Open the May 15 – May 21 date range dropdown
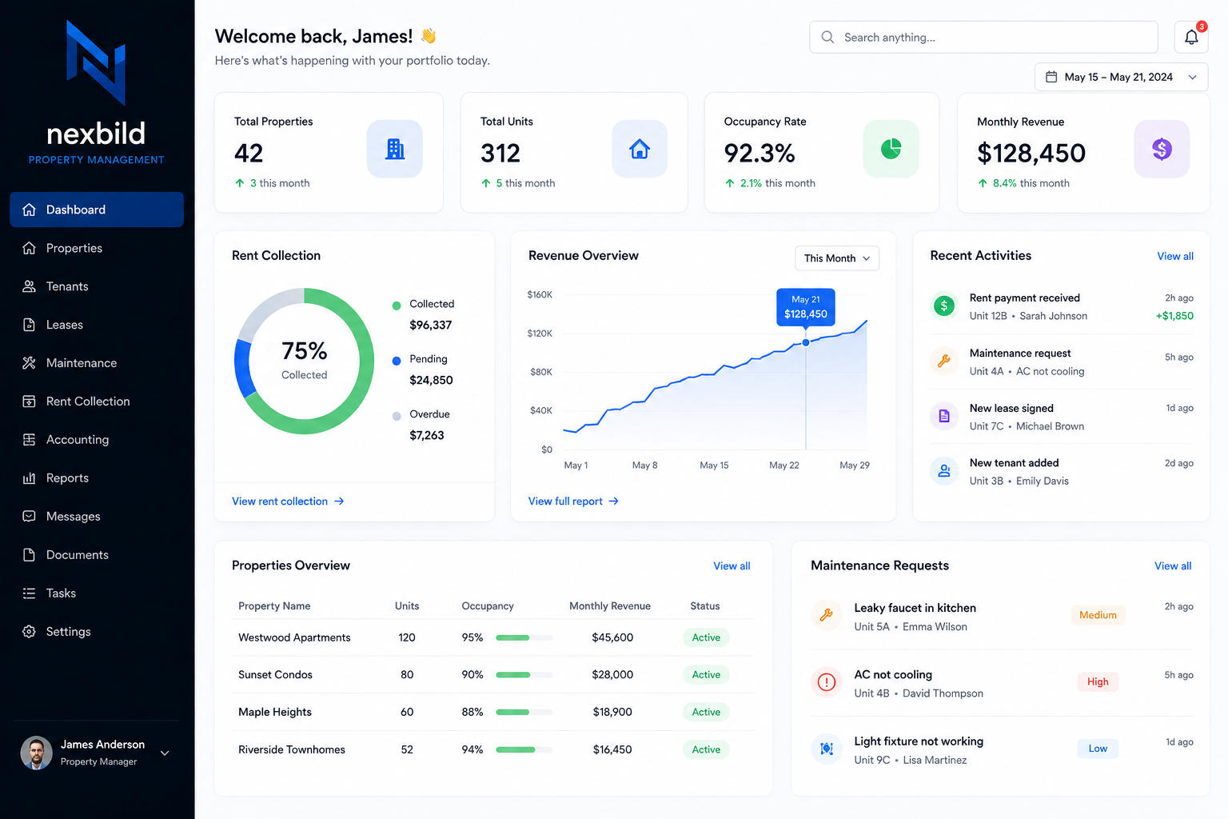1228x819 pixels. pyautogui.click(x=1121, y=77)
